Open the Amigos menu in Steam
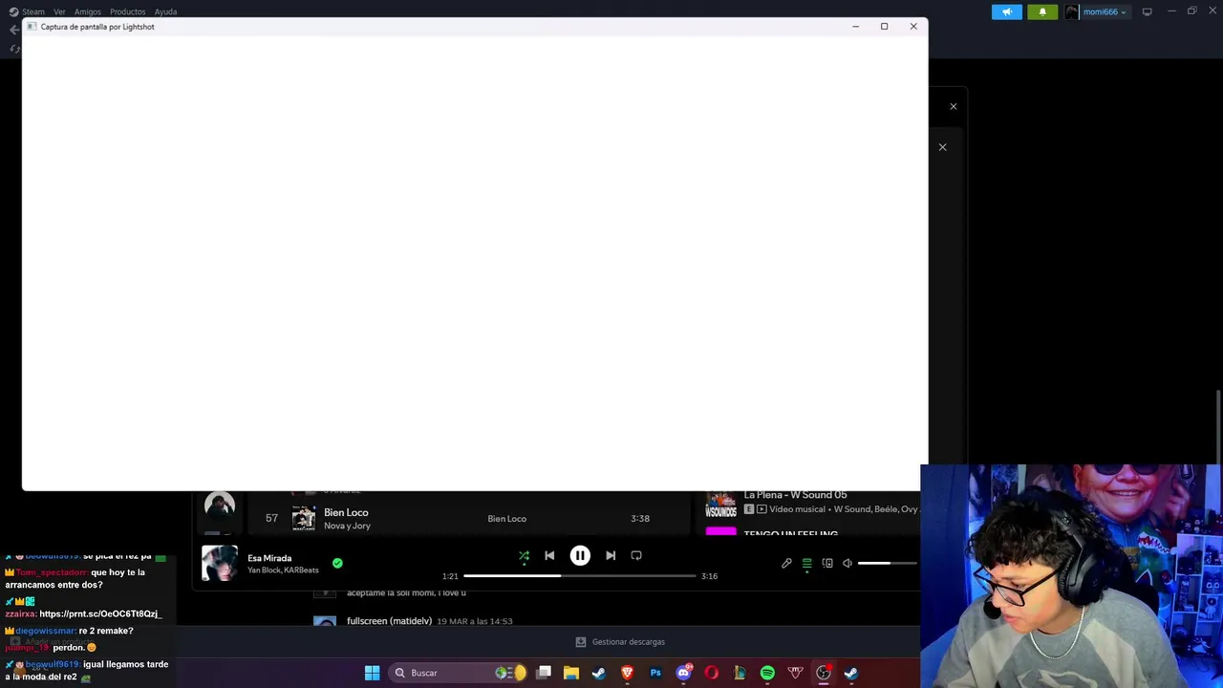1223x688 pixels. pyautogui.click(x=87, y=11)
